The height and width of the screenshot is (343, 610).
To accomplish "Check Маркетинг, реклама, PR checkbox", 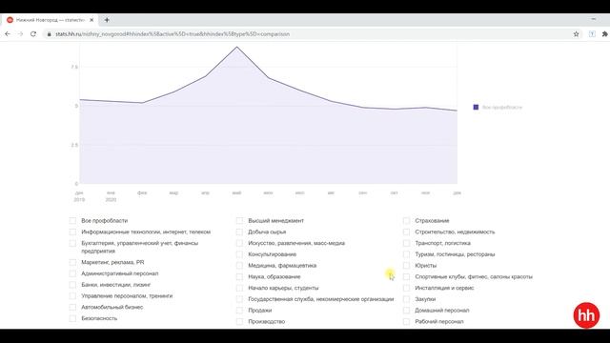I will pyautogui.click(x=72, y=262).
